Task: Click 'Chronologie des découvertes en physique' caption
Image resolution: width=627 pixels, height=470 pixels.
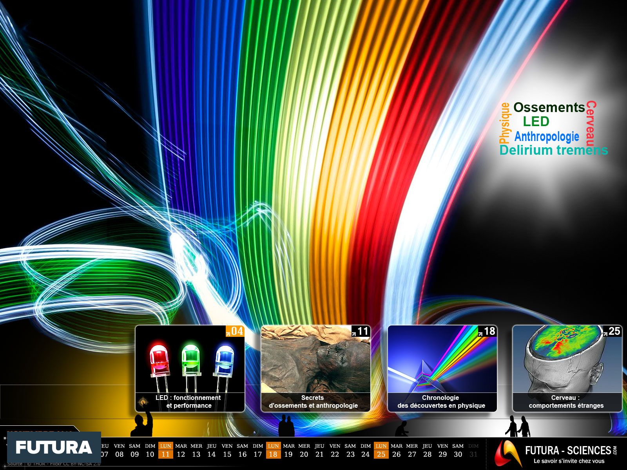Action: coord(441,401)
